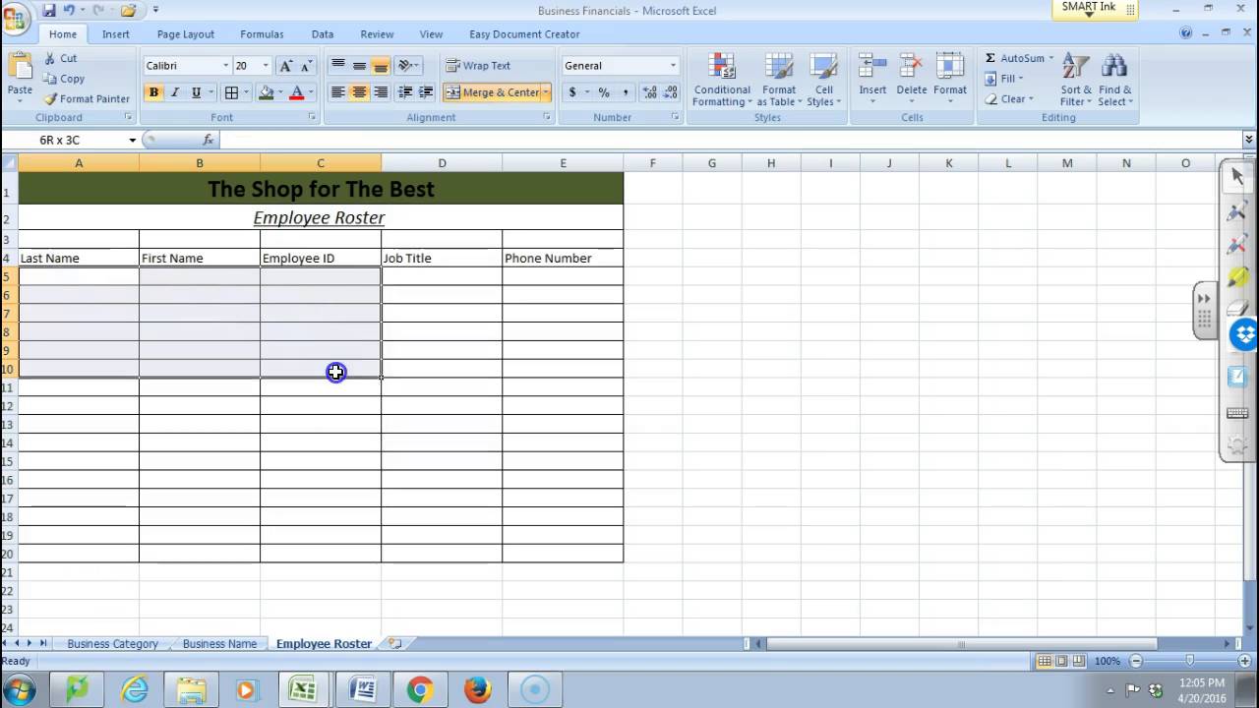1259x708 pixels.
Task: Toggle Italic formatting
Action: (x=175, y=92)
